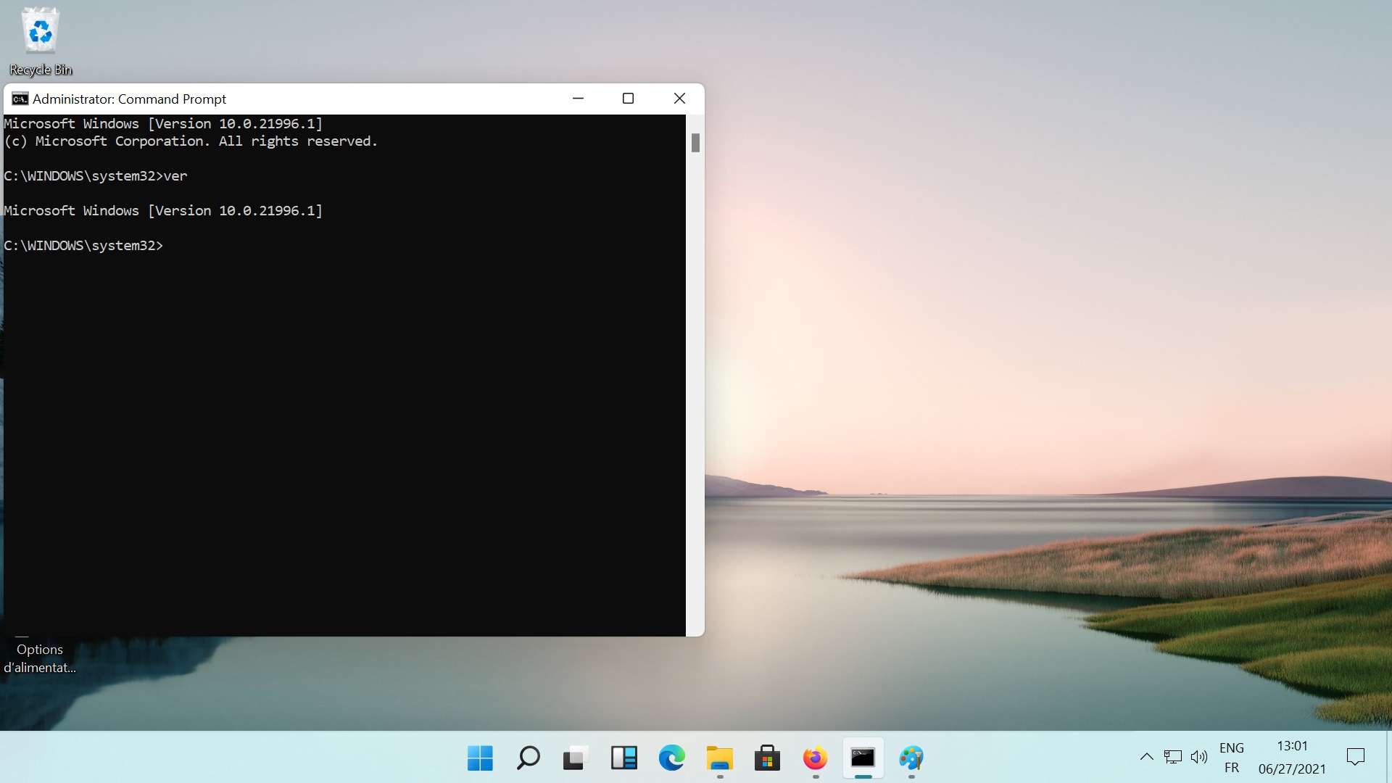Image resolution: width=1392 pixels, height=783 pixels.
Task: Switch to Firefox on the taskbar
Action: click(x=815, y=758)
